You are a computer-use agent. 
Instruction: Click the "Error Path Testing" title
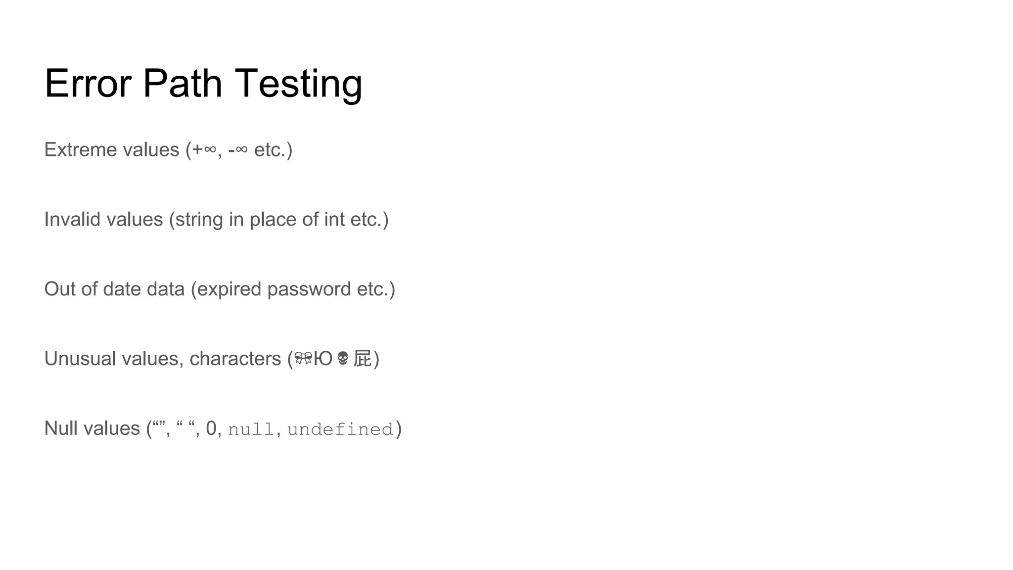pos(203,83)
